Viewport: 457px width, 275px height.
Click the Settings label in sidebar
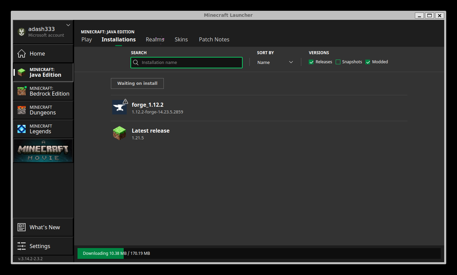point(40,246)
